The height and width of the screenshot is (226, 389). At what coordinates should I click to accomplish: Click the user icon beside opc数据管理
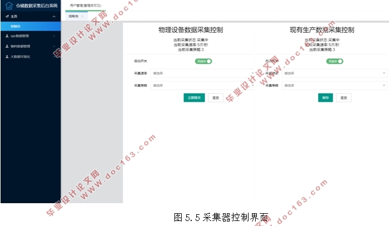7,36
